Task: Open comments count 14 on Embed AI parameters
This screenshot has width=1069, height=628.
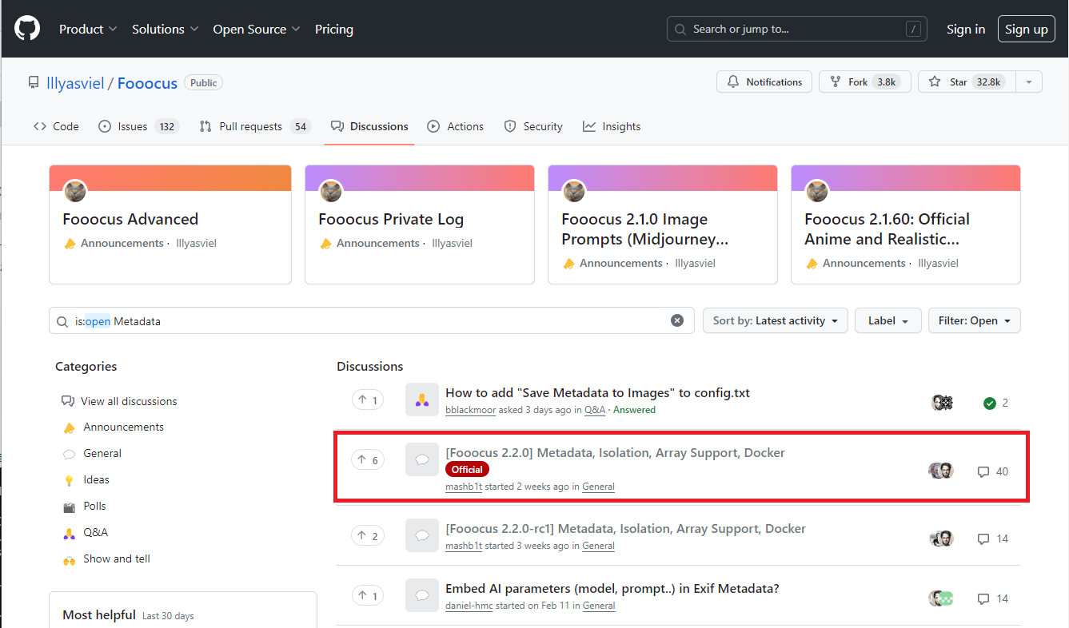Action: [993, 598]
